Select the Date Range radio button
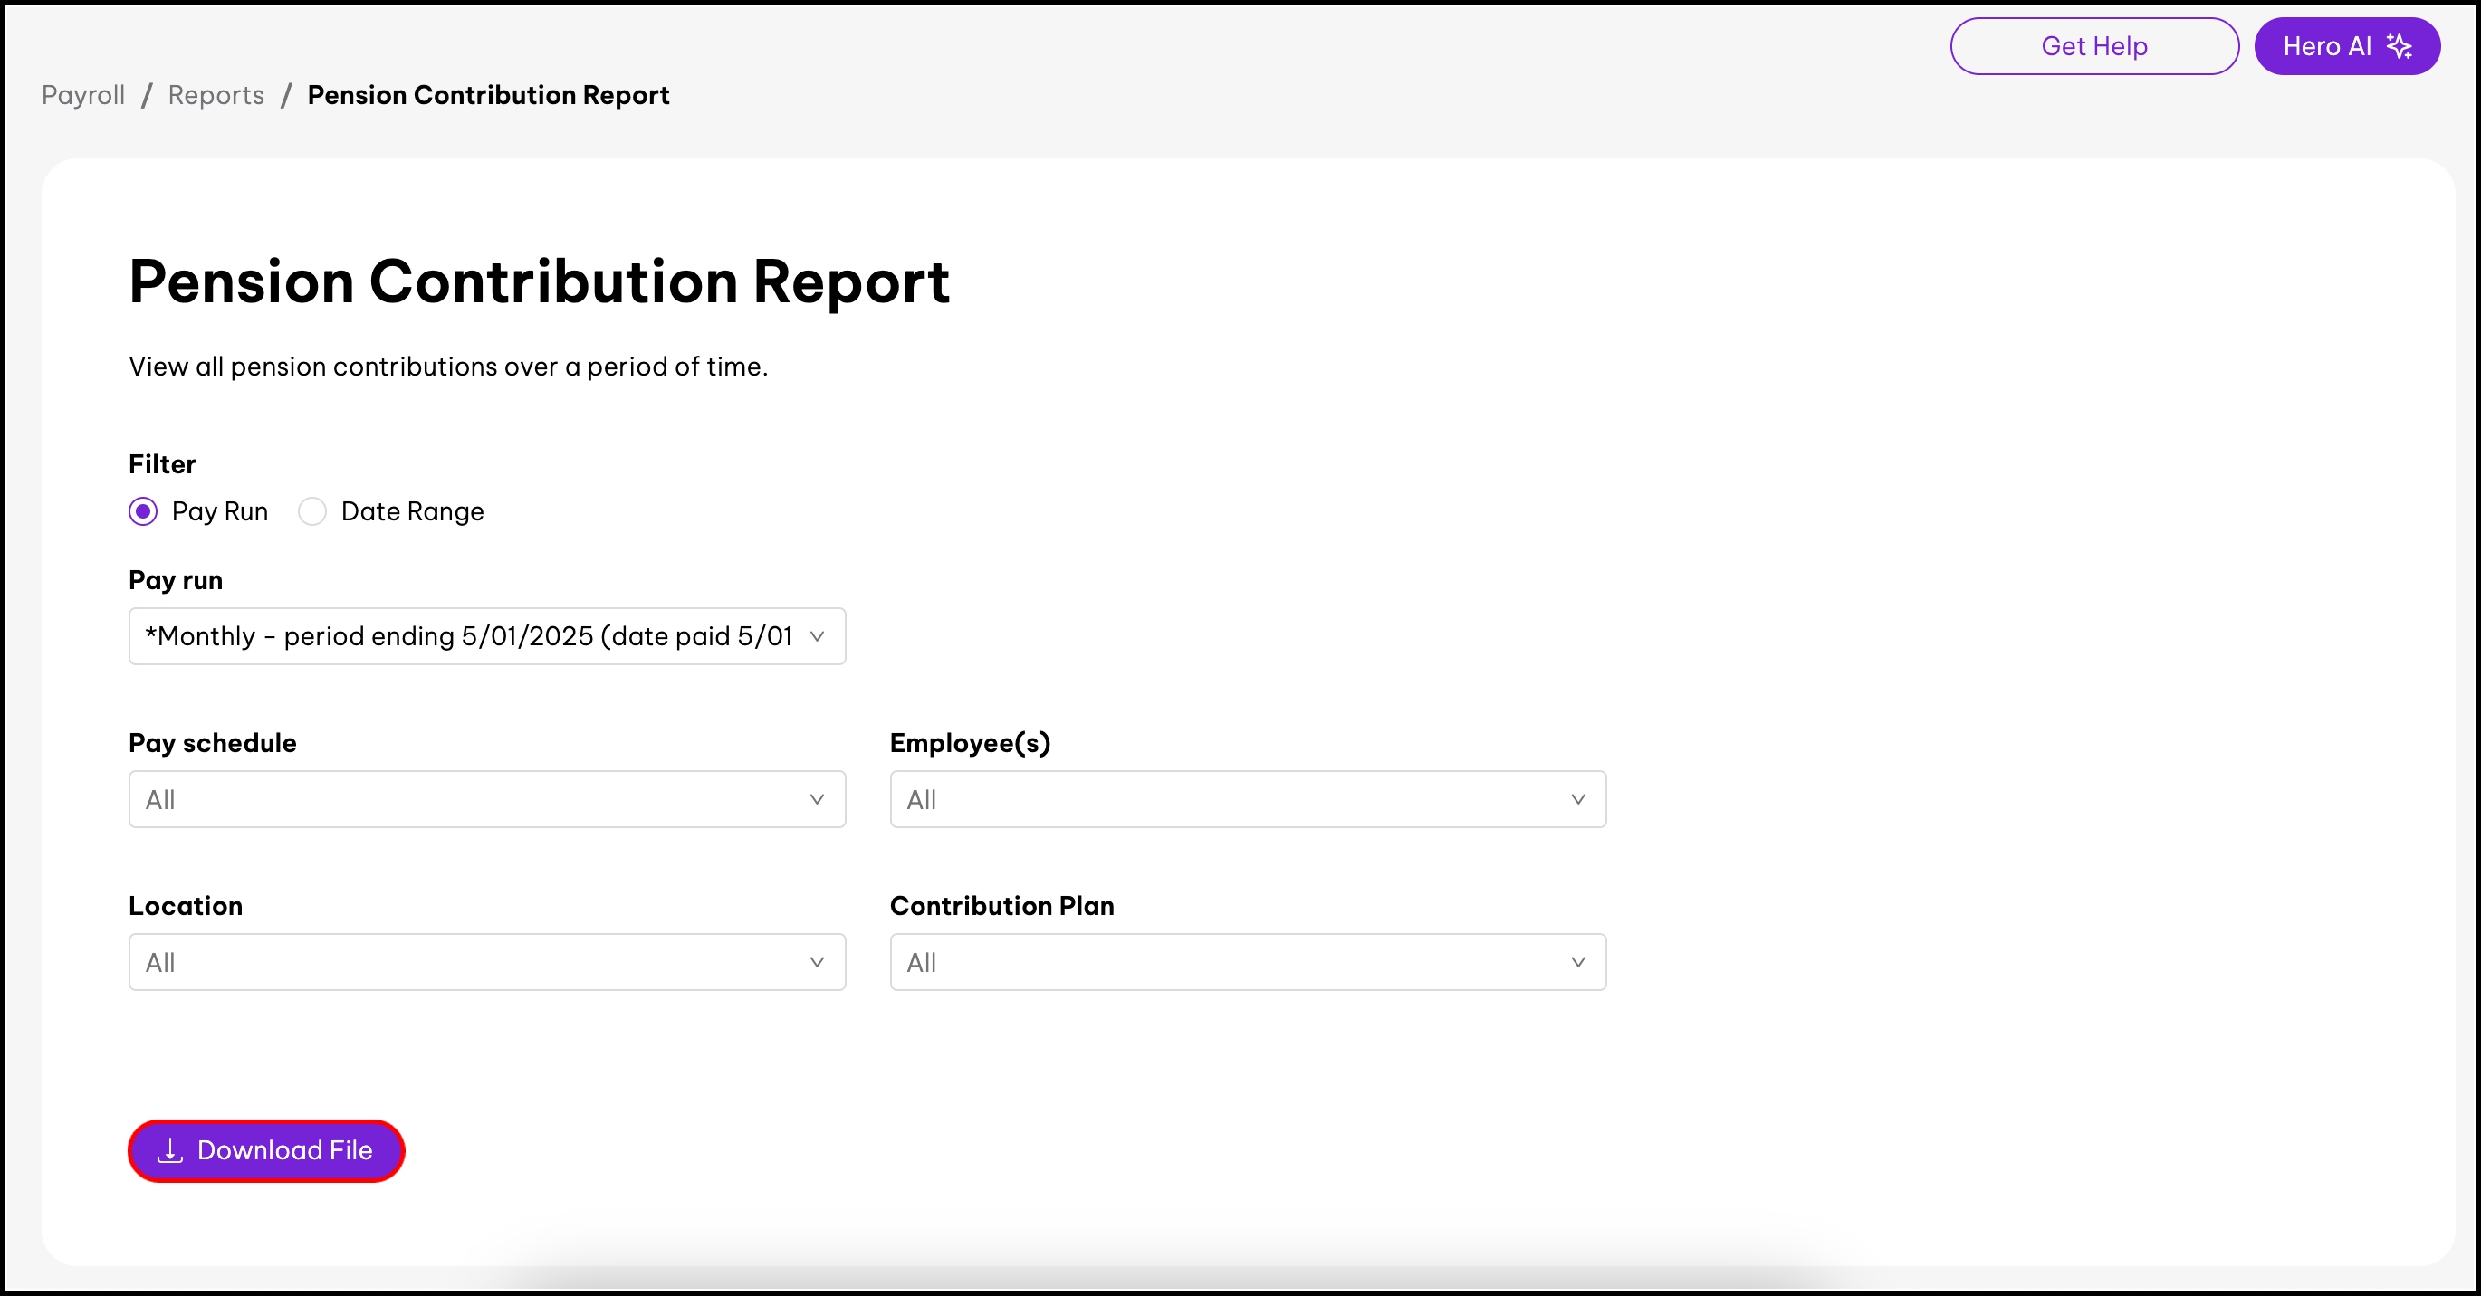The height and width of the screenshot is (1296, 2481). coord(312,511)
